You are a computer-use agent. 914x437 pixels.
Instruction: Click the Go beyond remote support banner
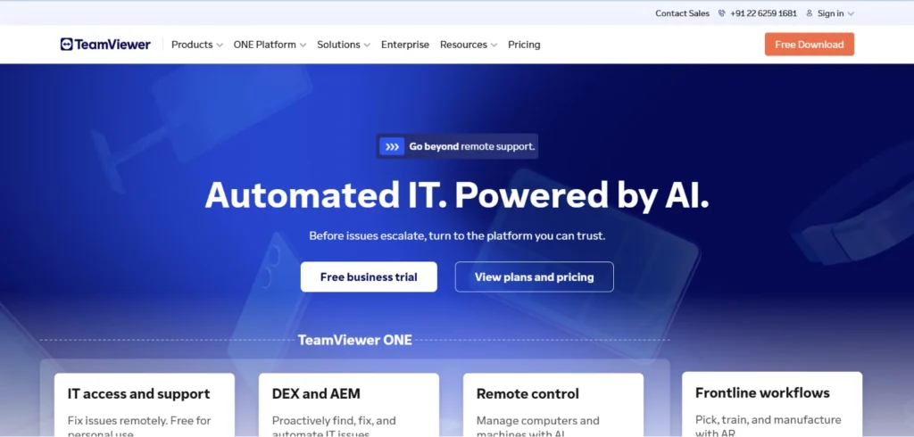pyautogui.click(x=457, y=146)
